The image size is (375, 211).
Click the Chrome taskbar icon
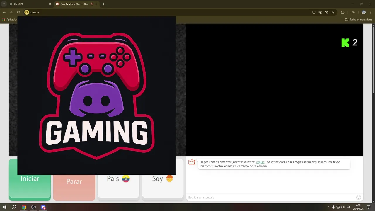pos(24,207)
